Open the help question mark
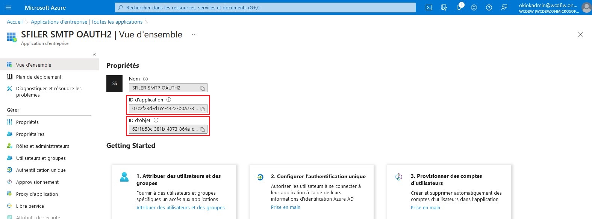 pos(489,7)
